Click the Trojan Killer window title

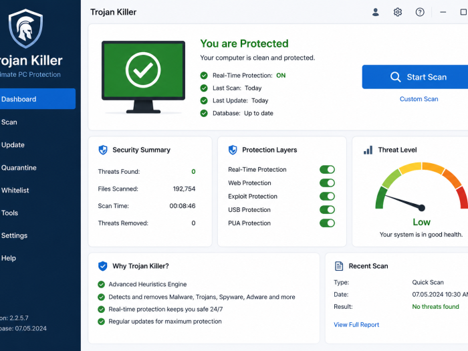point(114,12)
